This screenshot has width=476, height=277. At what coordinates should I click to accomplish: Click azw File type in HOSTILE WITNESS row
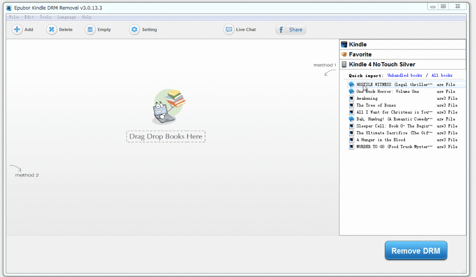[x=446, y=84]
